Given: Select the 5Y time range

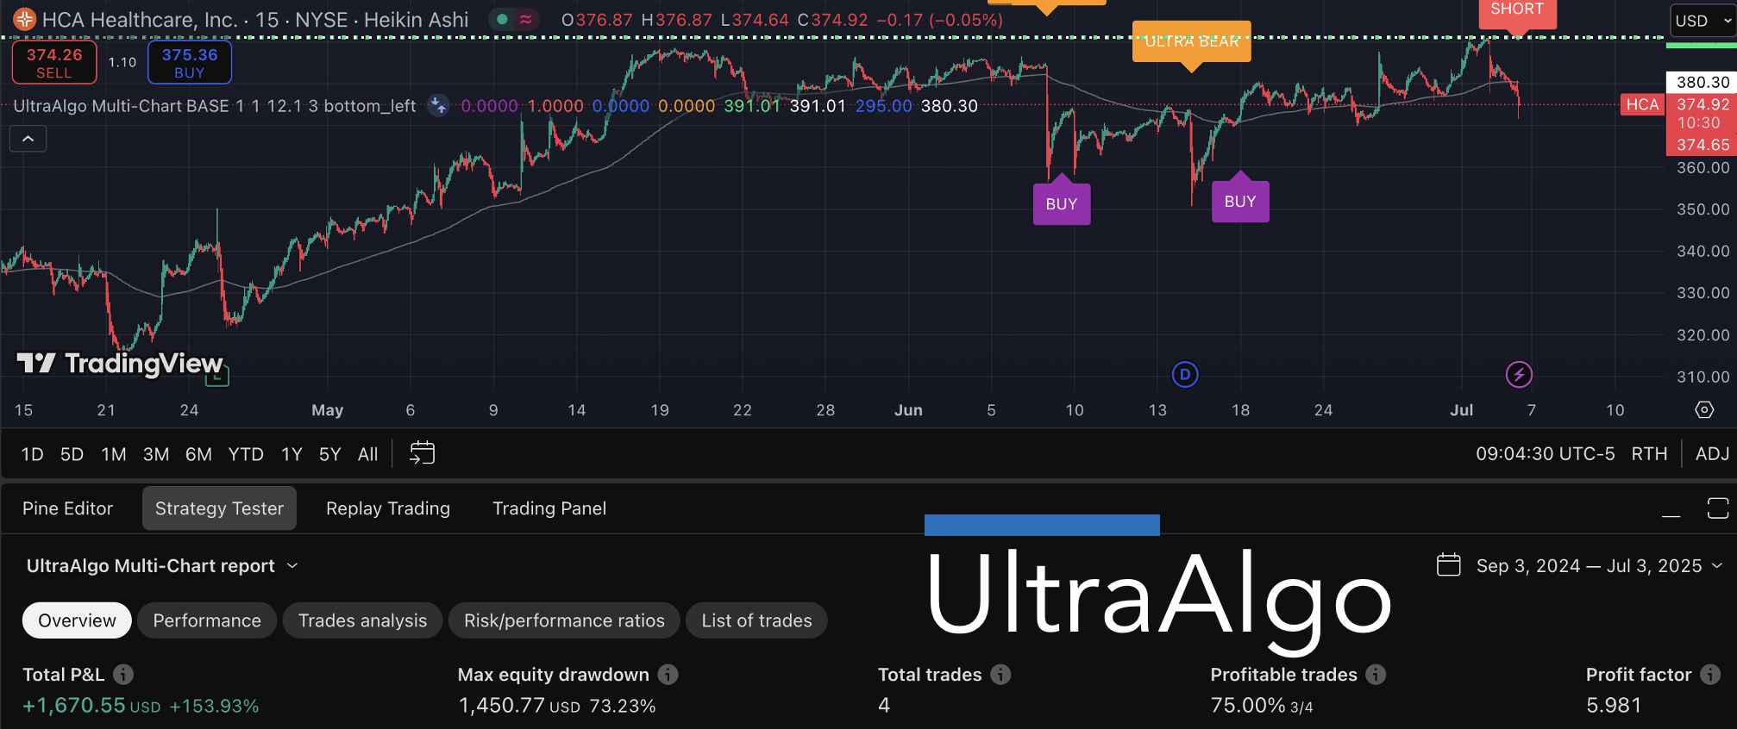Looking at the screenshot, I should [x=329, y=454].
